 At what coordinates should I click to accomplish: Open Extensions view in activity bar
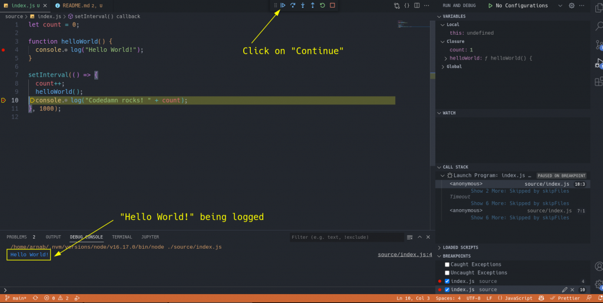click(x=599, y=81)
